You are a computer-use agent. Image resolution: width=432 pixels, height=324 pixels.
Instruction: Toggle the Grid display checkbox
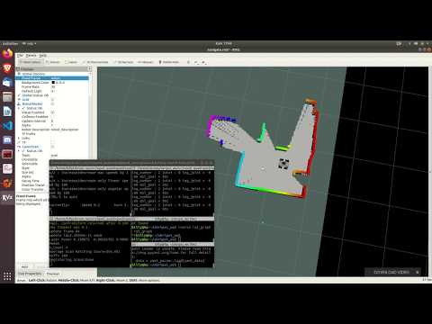pos(53,99)
